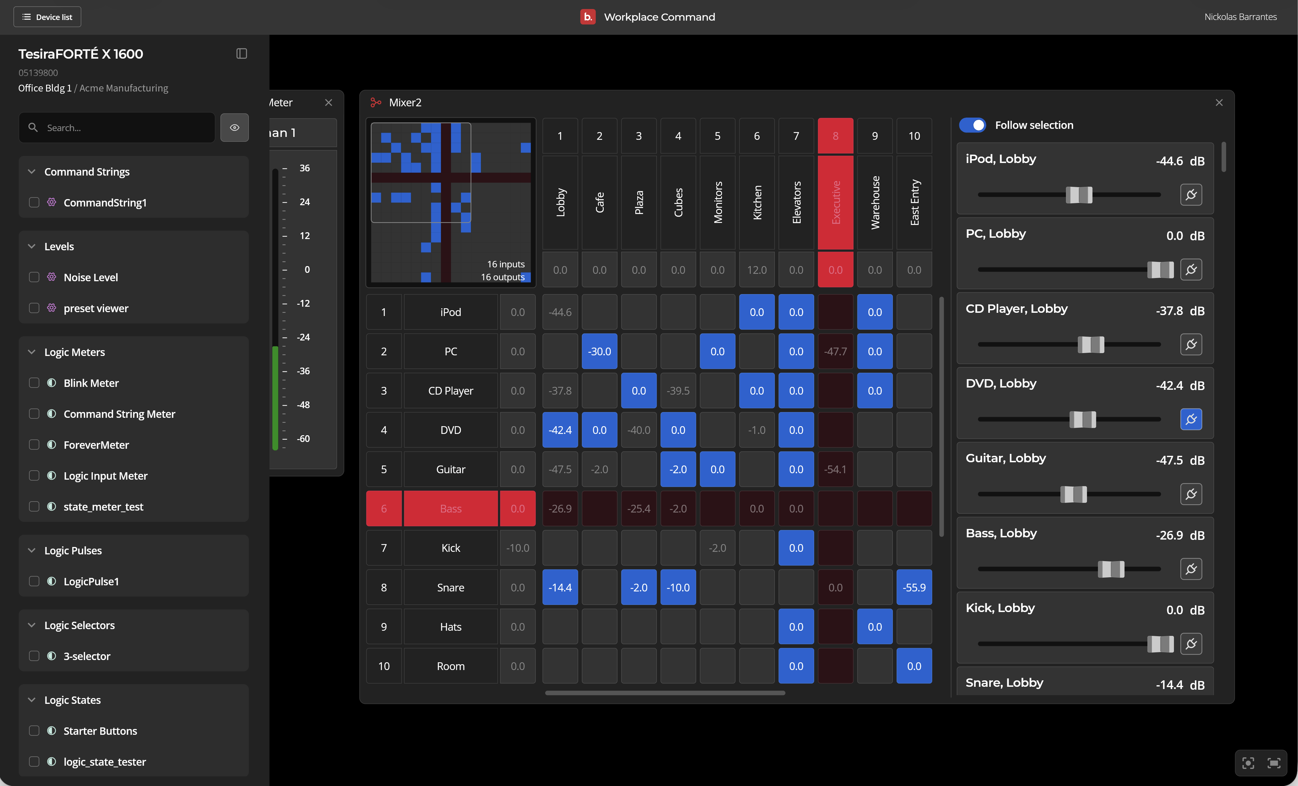The height and width of the screenshot is (786, 1298).
Task: Click the focus selection icon at bottom right
Action: click(1248, 763)
